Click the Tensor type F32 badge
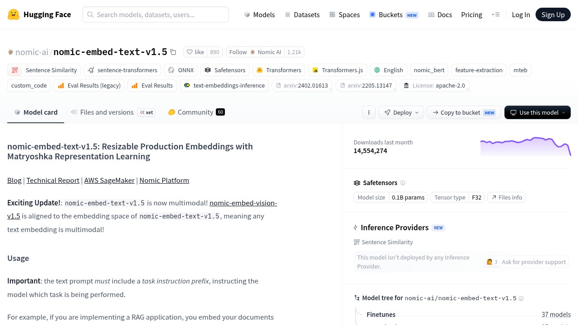The image size is (578, 325). 458,197
